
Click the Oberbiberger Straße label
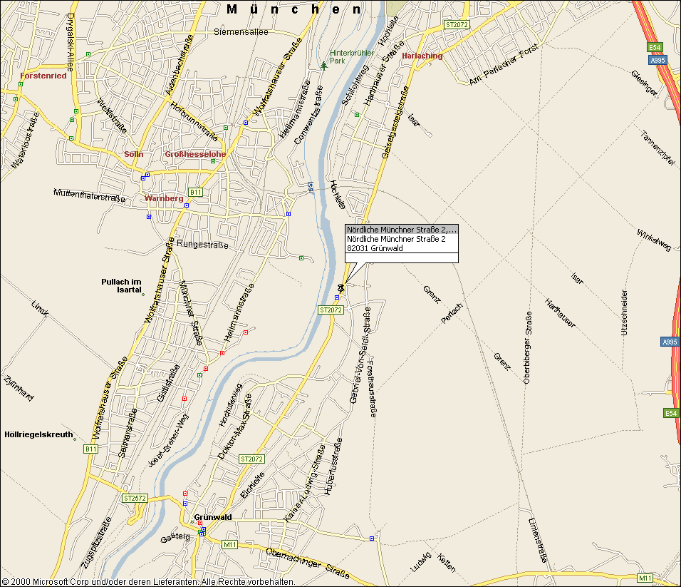pos(527,347)
